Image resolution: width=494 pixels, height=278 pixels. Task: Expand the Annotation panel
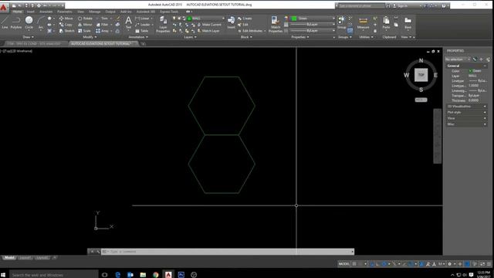(138, 37)
